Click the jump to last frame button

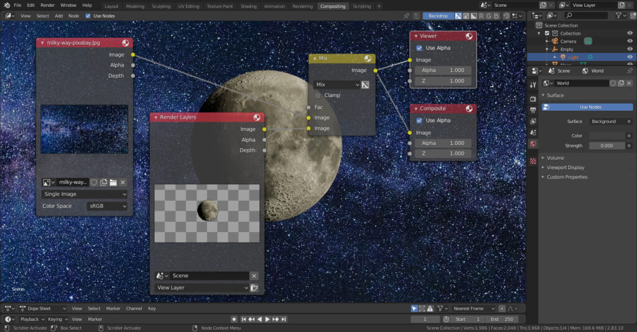coord(284,320)
